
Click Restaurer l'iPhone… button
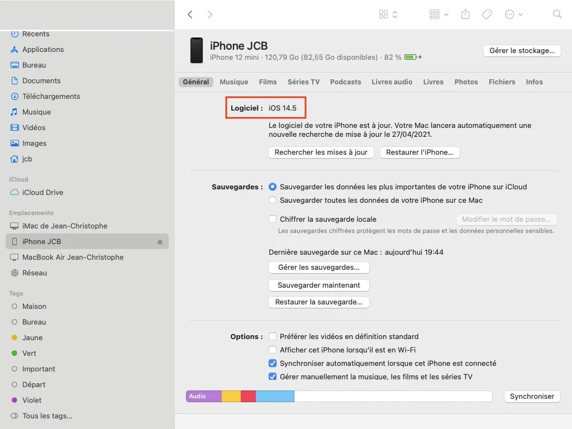click(420, 152)
